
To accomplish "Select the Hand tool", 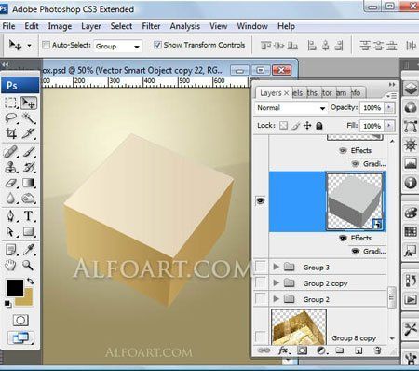I will (x=11, y=265).
